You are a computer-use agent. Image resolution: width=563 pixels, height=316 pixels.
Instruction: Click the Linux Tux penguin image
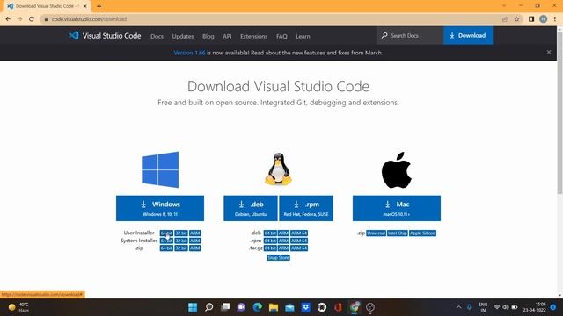pos(278,169)
